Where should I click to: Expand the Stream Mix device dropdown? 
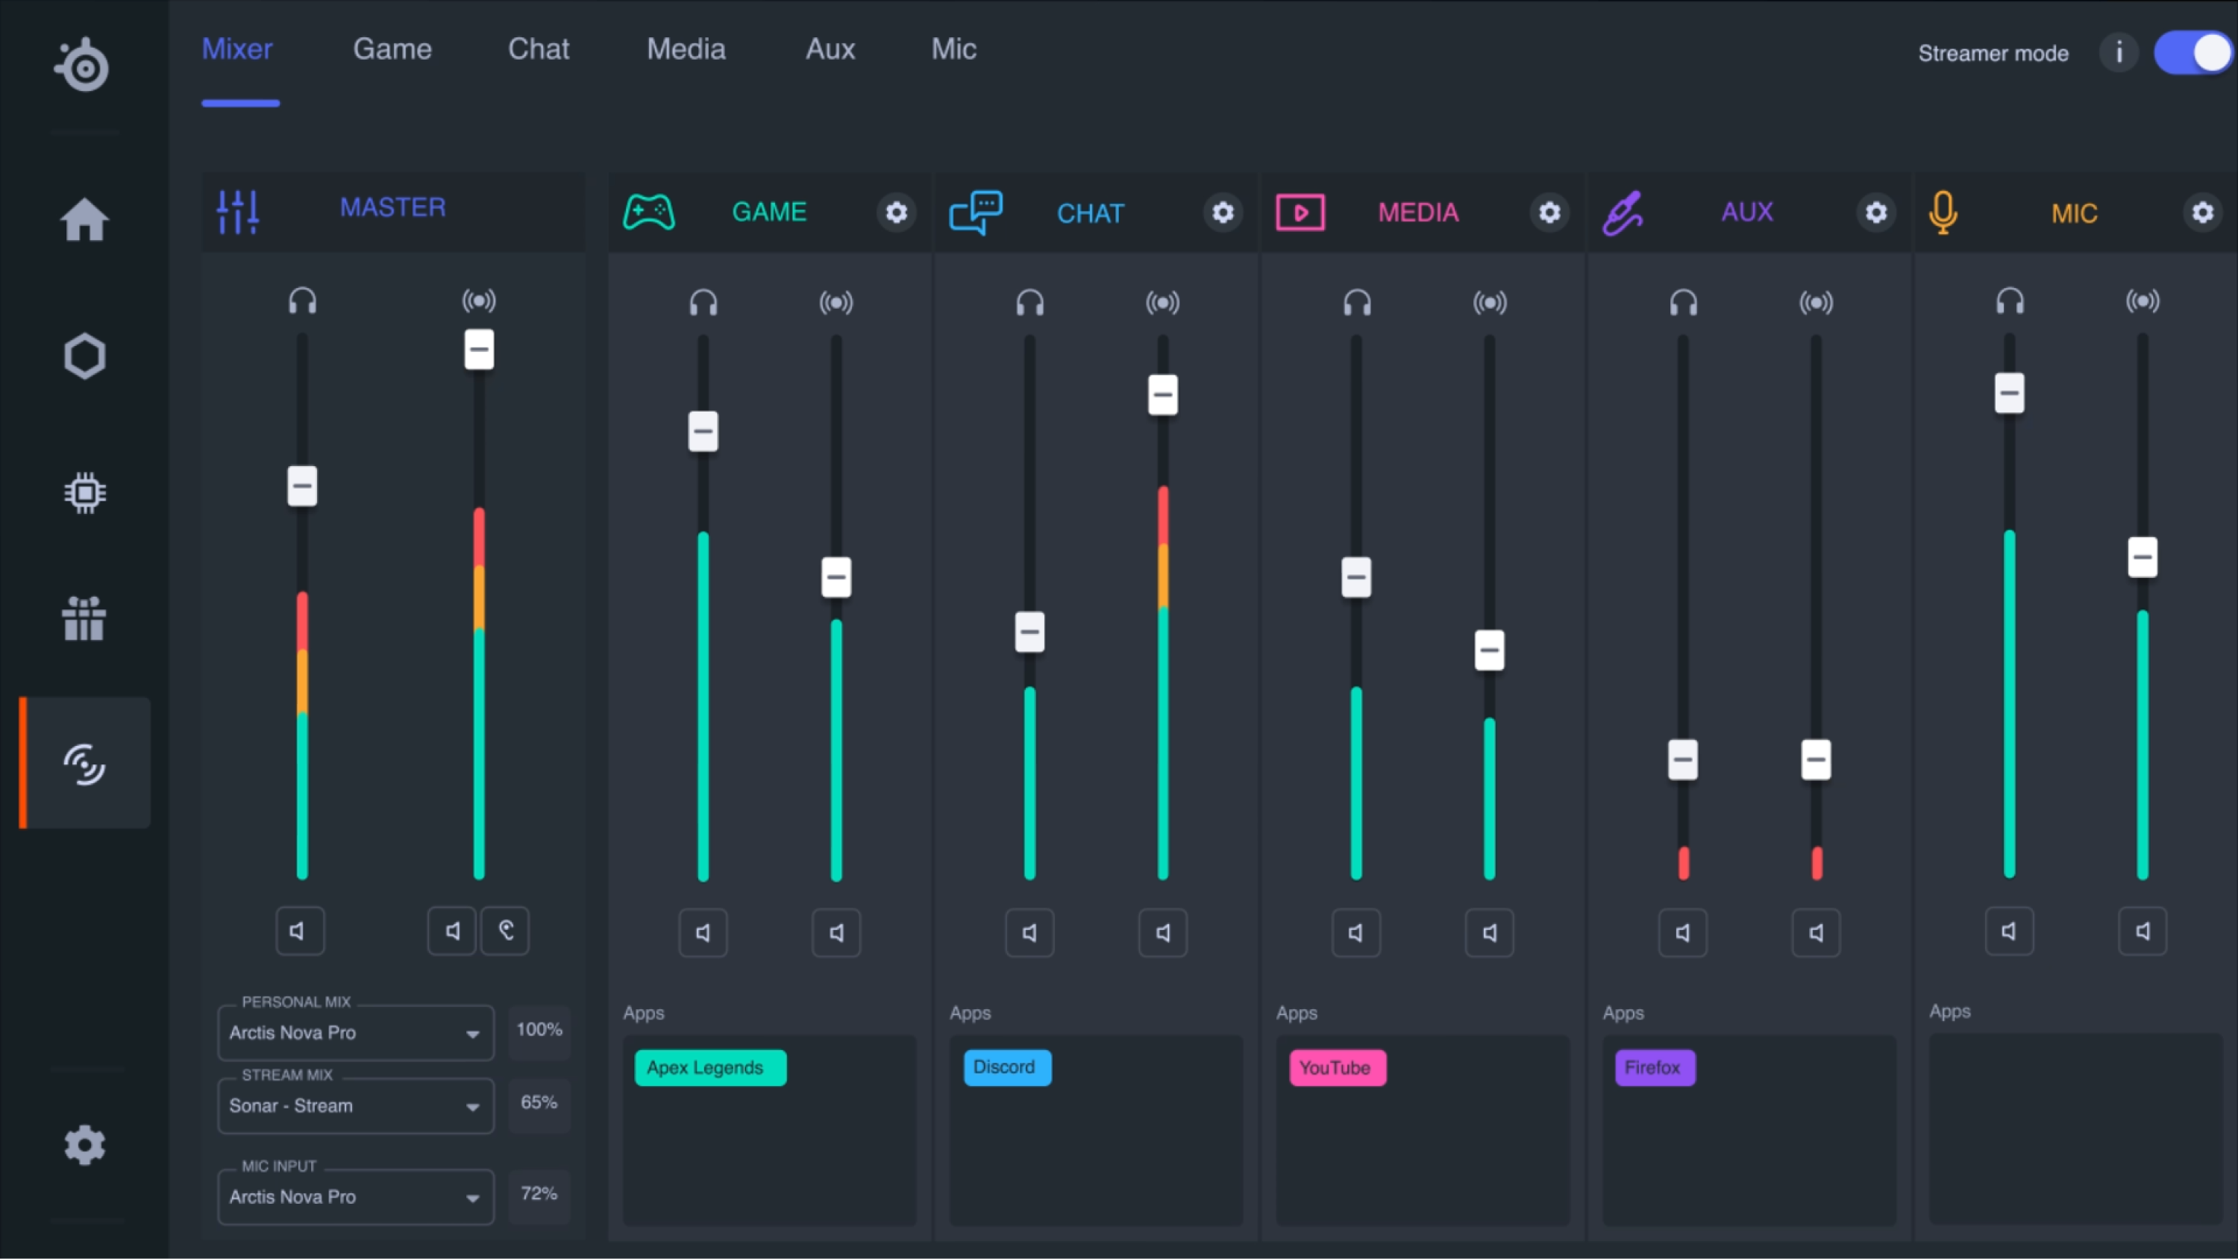pos(355,1106)
